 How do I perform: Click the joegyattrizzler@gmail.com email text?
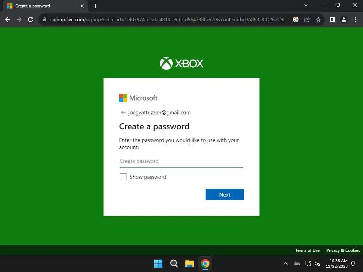[x=160, y=113]
